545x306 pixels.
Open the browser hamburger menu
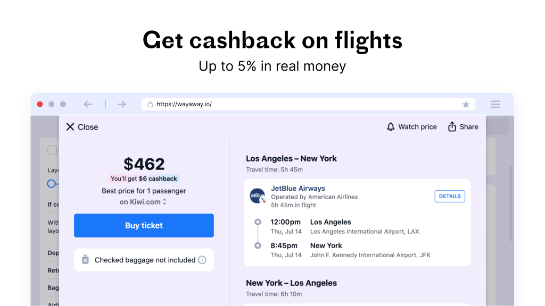coord(495,105)
